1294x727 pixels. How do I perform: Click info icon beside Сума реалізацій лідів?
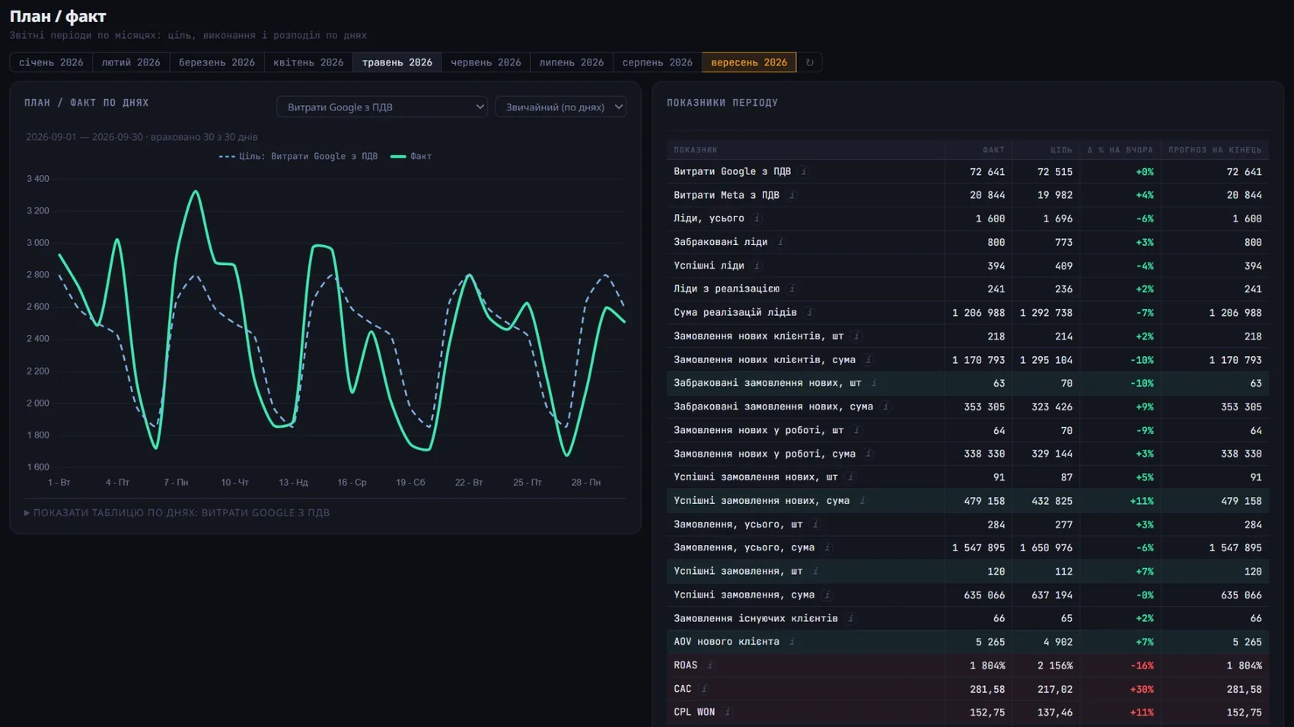pyautogui.click(x=810, y=313)
